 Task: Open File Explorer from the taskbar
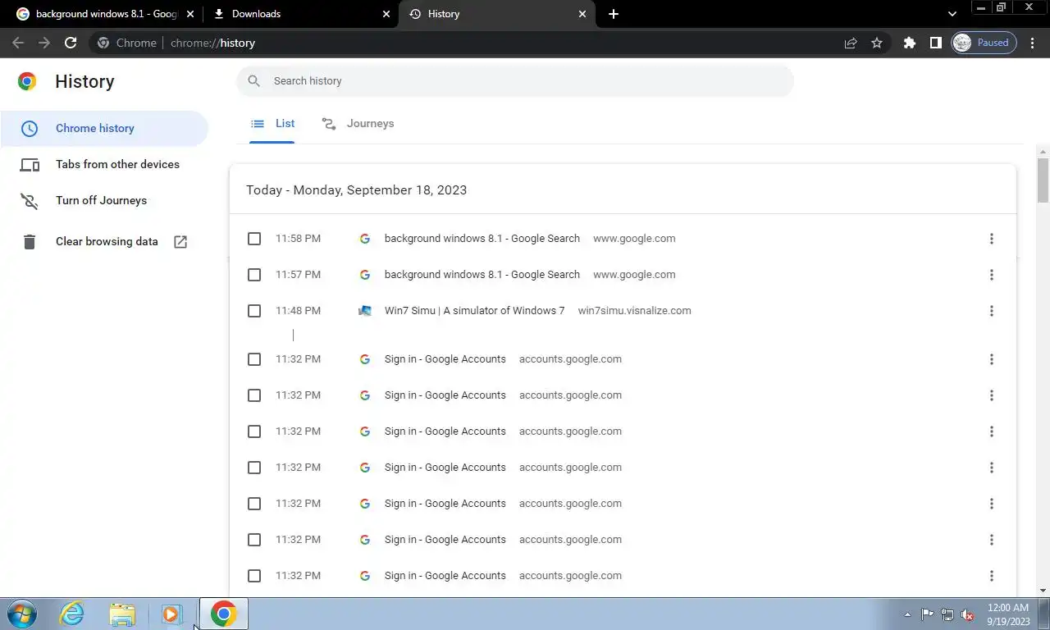122,614
